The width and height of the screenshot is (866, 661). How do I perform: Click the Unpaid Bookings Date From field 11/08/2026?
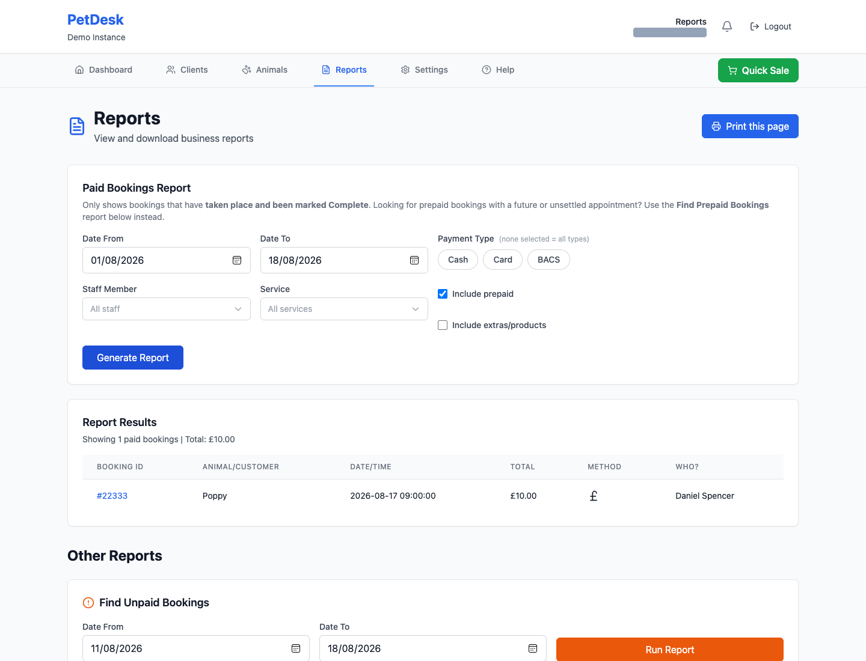click(196, 648)
